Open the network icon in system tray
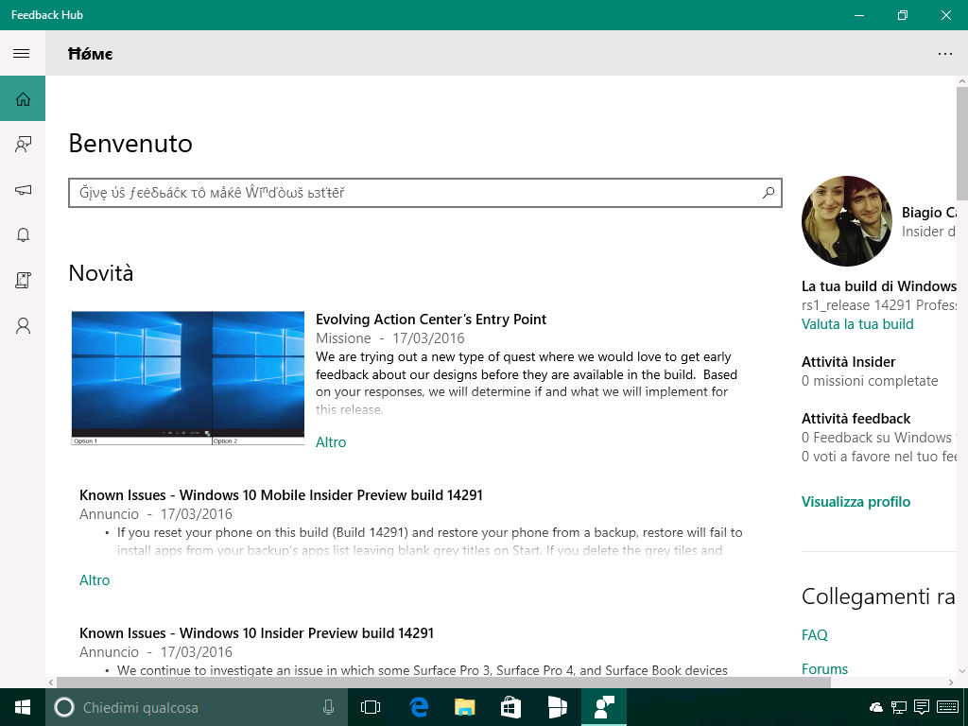968x726 pixels. point(899,707)
